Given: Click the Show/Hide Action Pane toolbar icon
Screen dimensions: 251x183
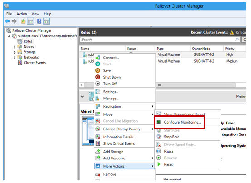Looking at the screenshot, I should coord(47,21).
